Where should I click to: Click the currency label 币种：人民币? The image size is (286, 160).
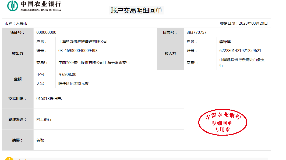(16, 23)
